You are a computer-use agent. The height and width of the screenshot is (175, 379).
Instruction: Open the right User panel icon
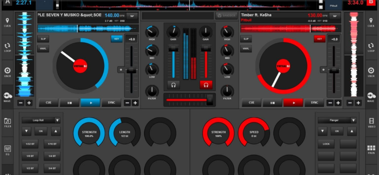pos(371,72)
